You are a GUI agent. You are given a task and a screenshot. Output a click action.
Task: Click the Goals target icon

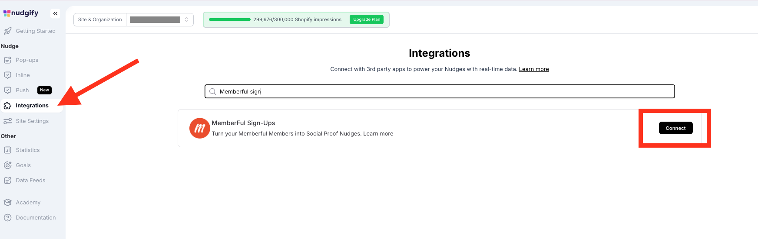[7, 165]
